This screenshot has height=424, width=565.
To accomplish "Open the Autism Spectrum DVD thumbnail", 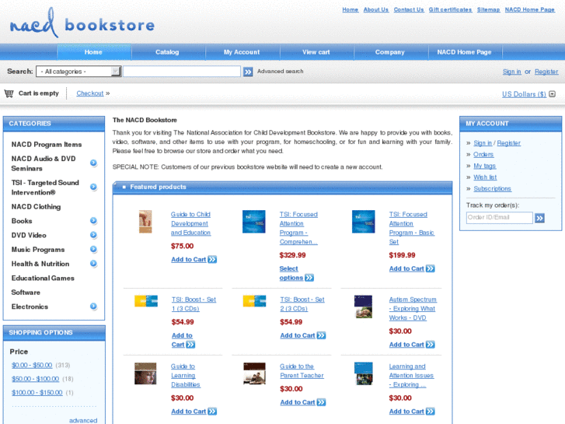I will (x=363, y=307).
